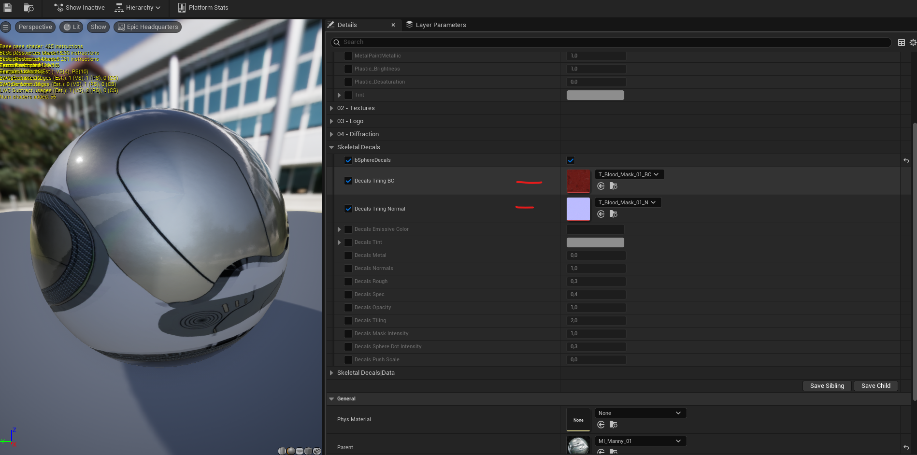
Task: Click the magnifier icon in Search field
Action: point(337,43)
